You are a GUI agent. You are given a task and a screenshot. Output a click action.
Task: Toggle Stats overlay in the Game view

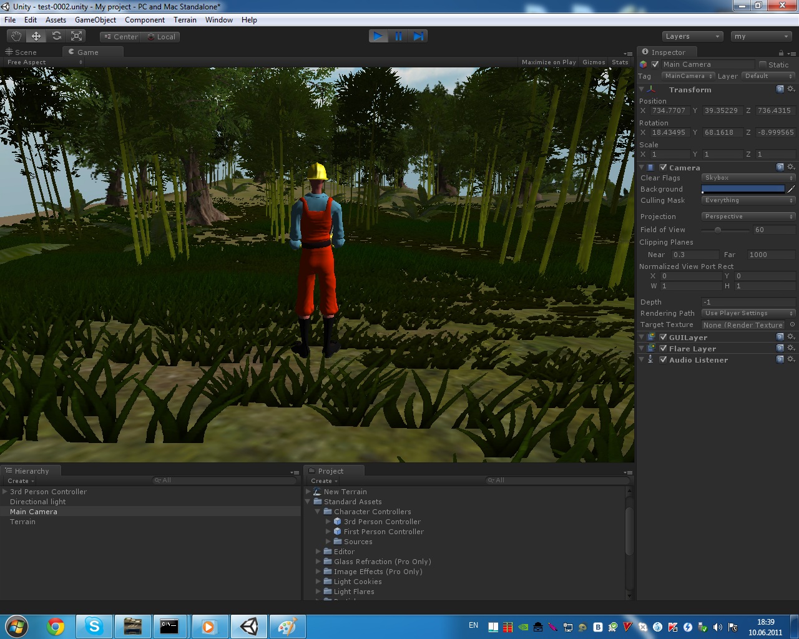point(620,62)
